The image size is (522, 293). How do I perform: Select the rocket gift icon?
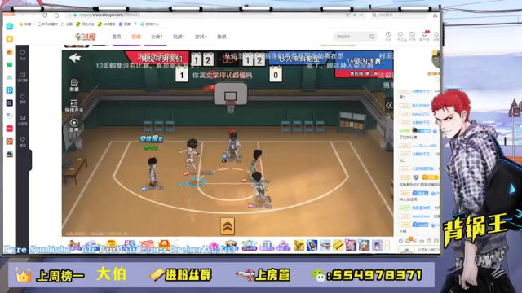[x=312, y=245]
